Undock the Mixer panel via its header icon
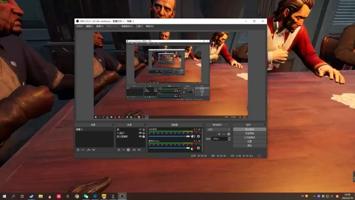Image resolution: width=355 pixels, height=200 pixels. tap(203, 125)
